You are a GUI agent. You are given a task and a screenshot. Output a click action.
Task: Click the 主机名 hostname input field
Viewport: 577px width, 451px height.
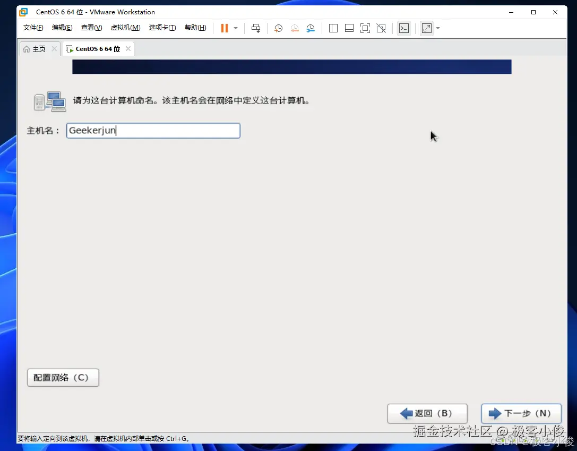(x=153, y=131)
